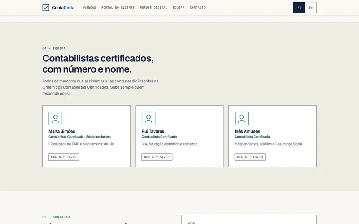Click OCC n.º 51208 badge
Screen dimensions: 359x224
click(157, 157)
